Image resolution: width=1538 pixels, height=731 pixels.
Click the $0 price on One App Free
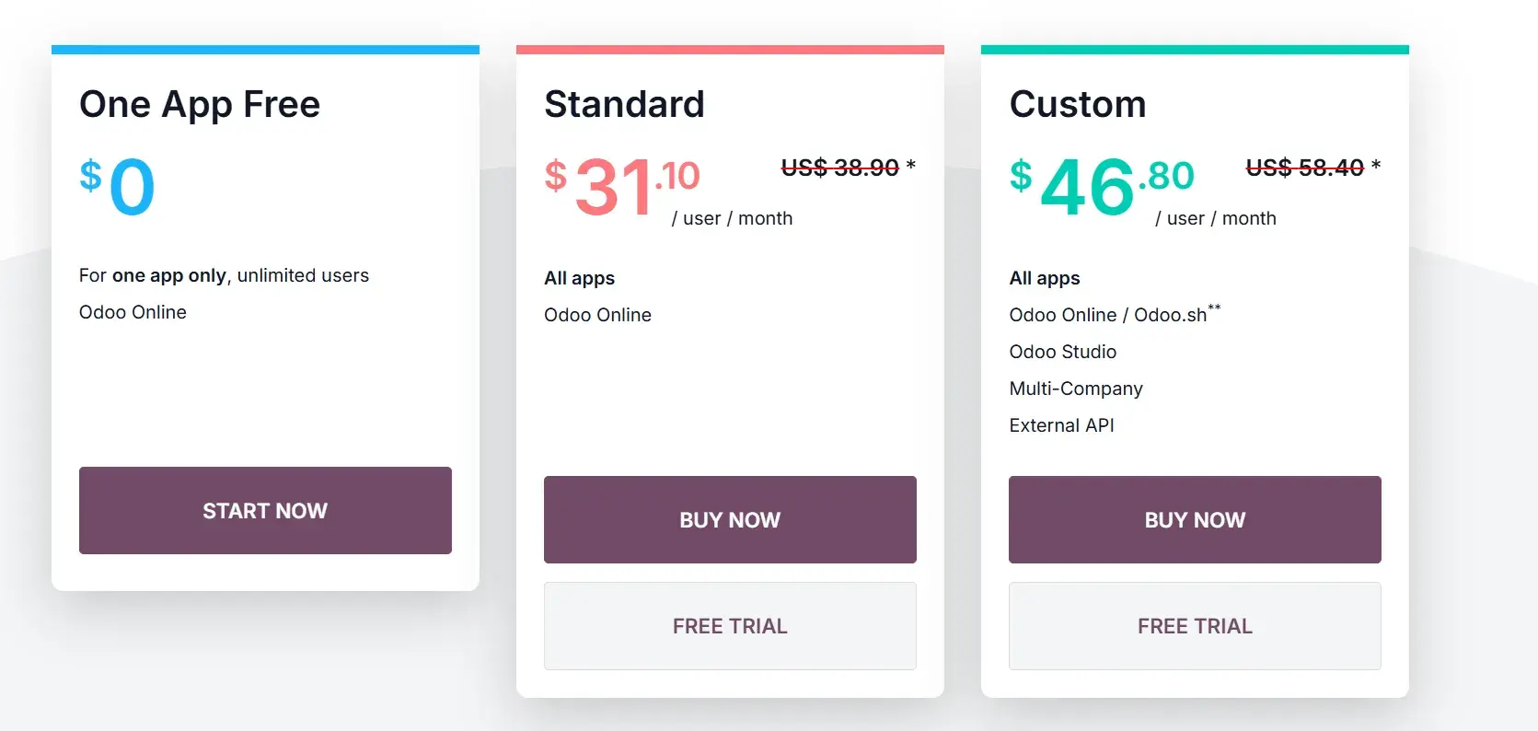[x=115, y=184]
